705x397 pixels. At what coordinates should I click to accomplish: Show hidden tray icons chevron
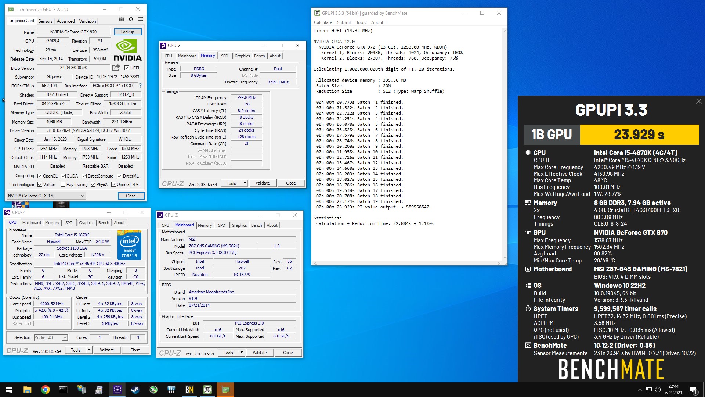pos(640,390)
